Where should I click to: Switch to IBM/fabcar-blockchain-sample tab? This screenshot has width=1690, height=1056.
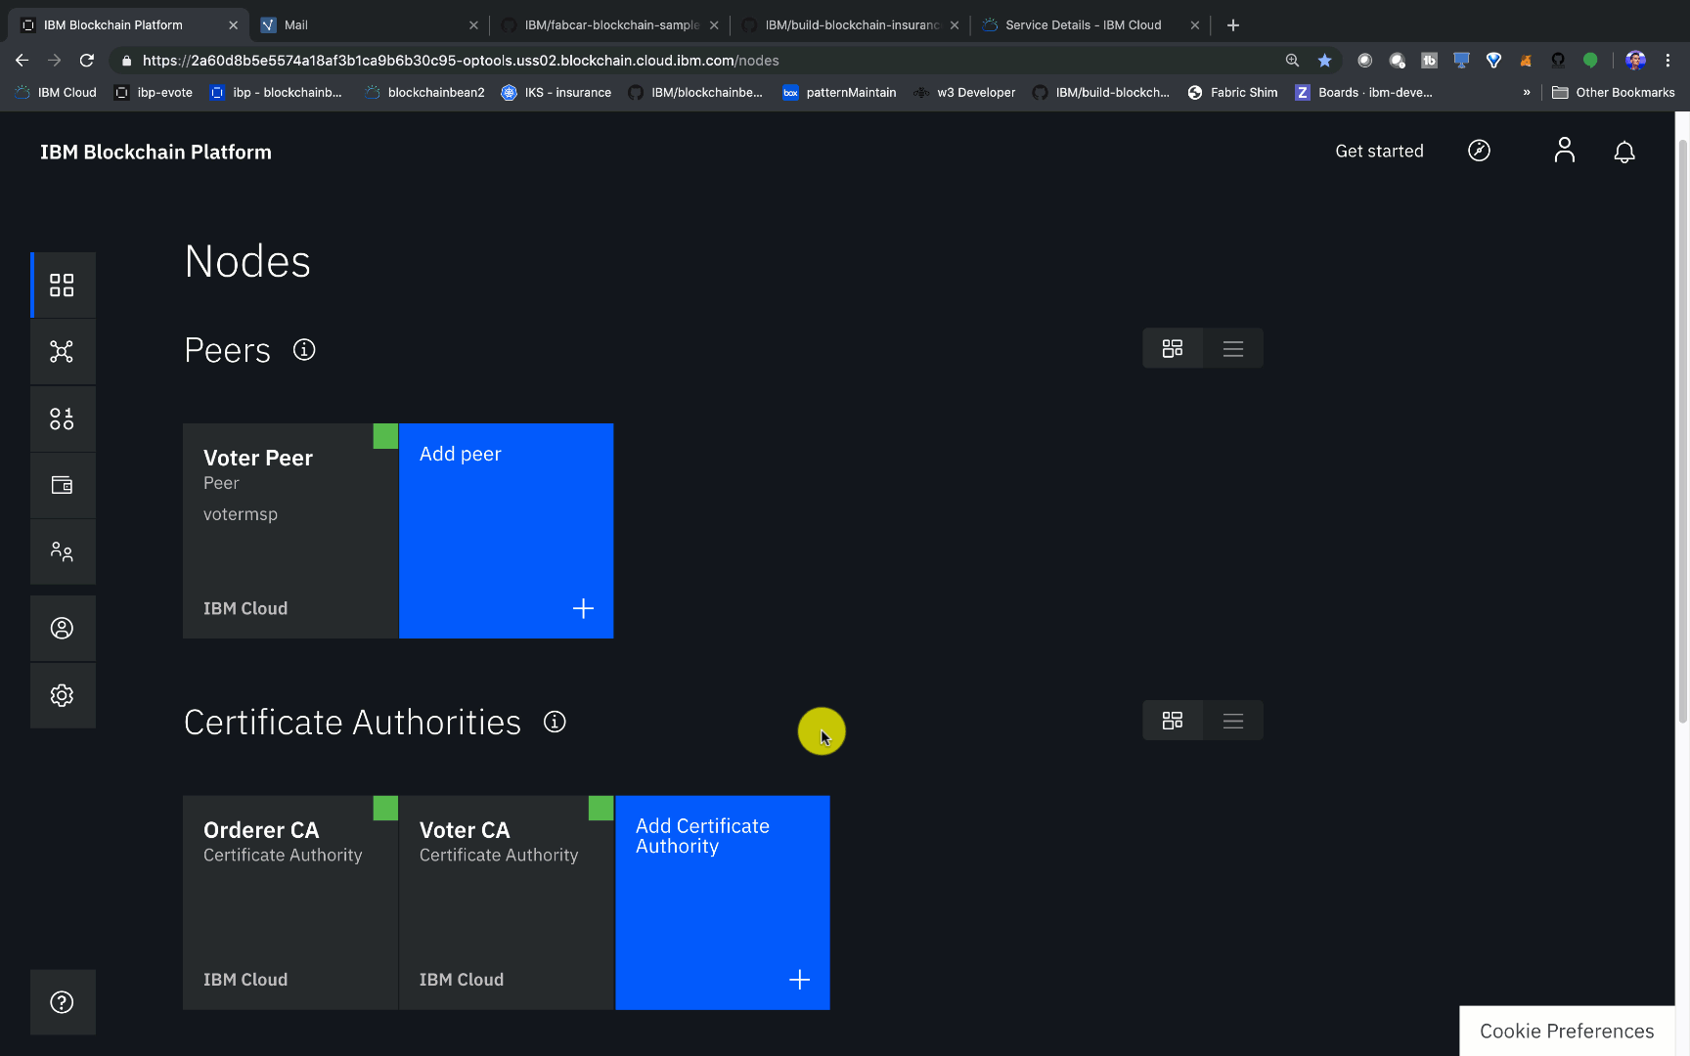(611, 24)
